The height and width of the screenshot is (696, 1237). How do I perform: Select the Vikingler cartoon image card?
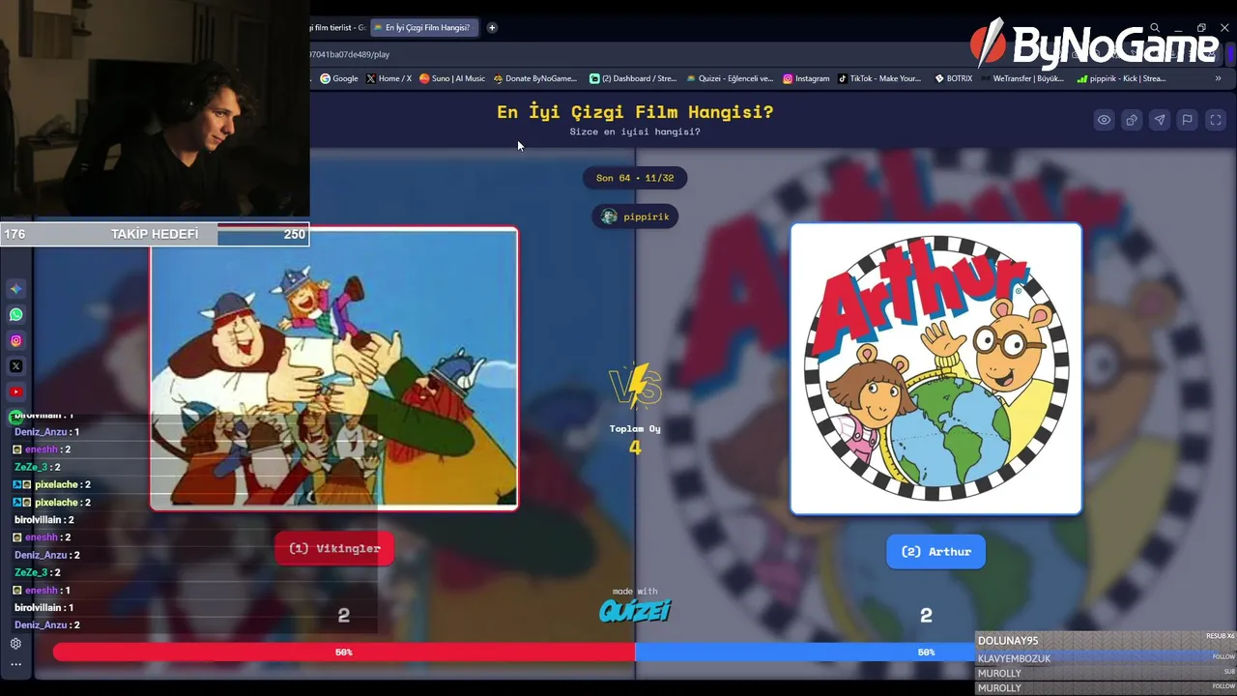pos(334,367)
